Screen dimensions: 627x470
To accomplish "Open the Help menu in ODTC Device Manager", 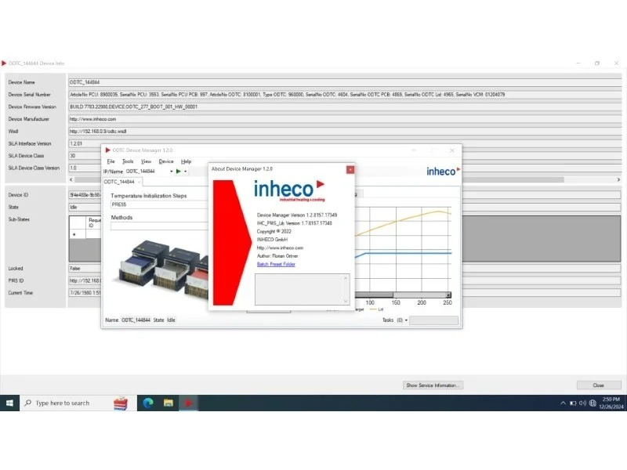I will (186, 161).
